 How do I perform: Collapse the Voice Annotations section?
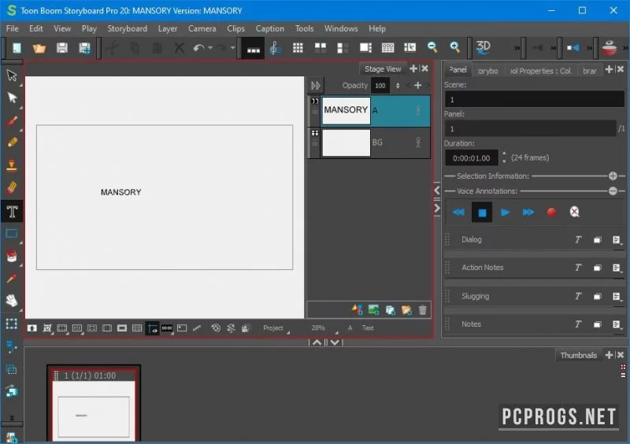tap(613, 191)
